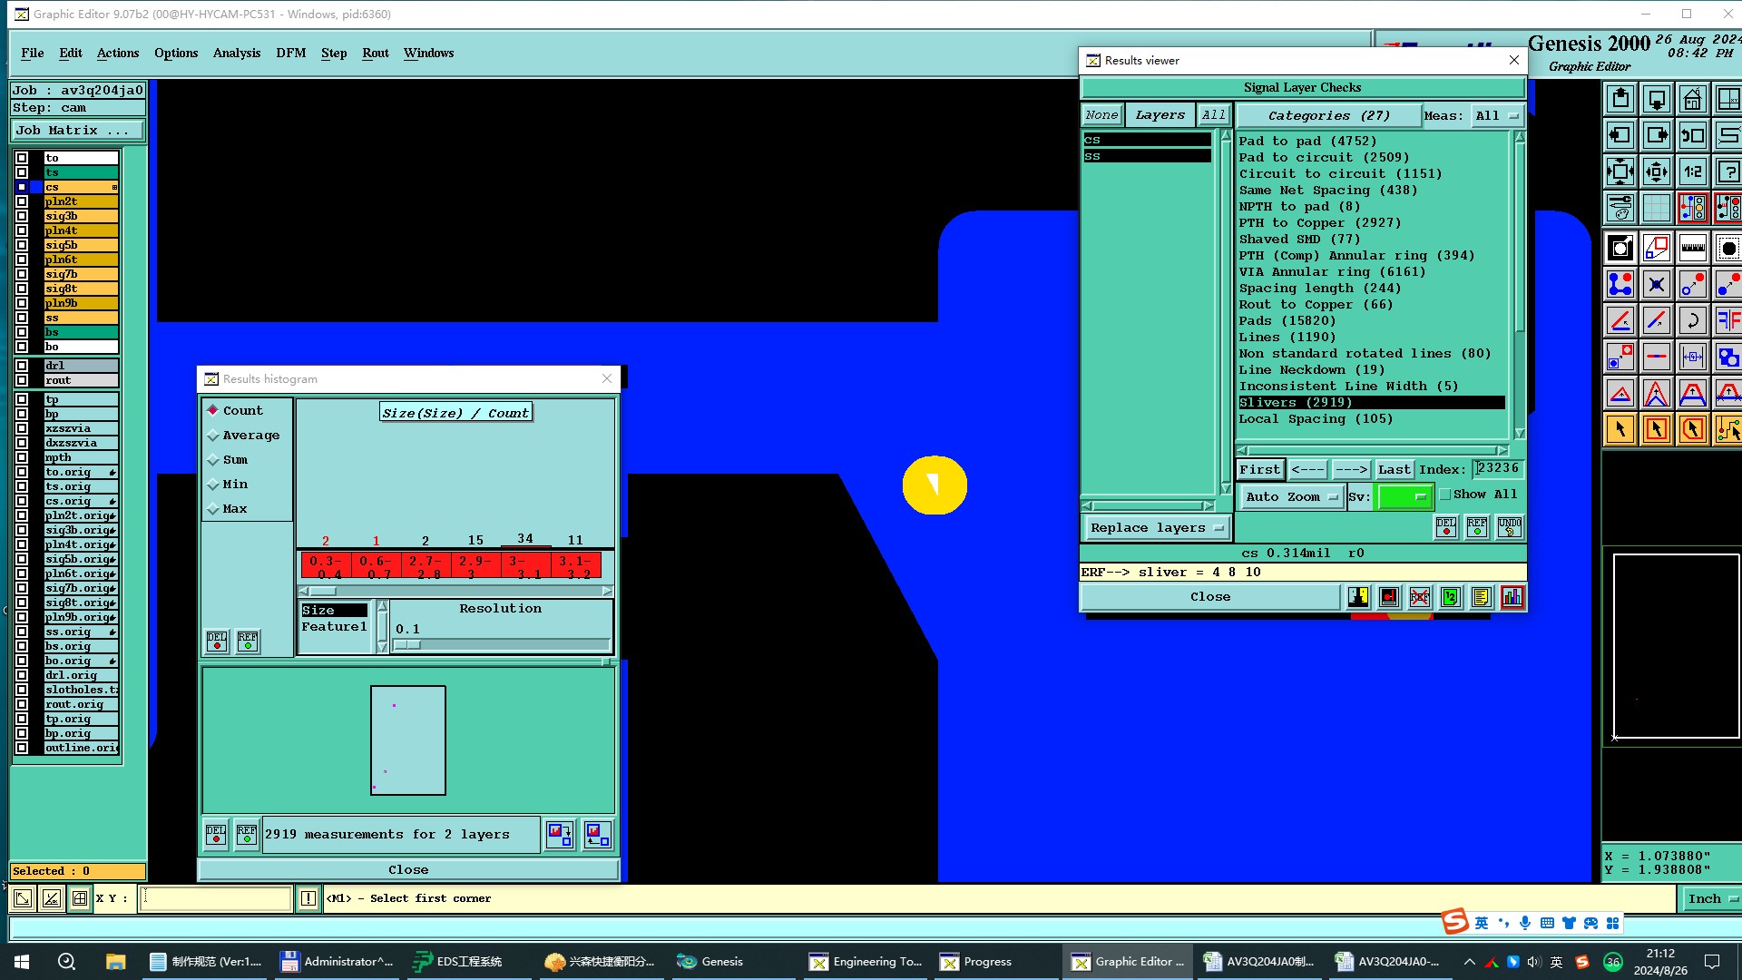The image size is (1742, 980).
Task: Expand the Replace layers dropdown
Action: coord(1156,528)
